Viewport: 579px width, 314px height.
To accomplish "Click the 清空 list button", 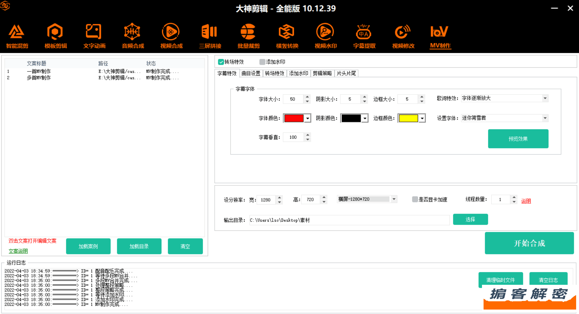I will (x=185, y=246).
